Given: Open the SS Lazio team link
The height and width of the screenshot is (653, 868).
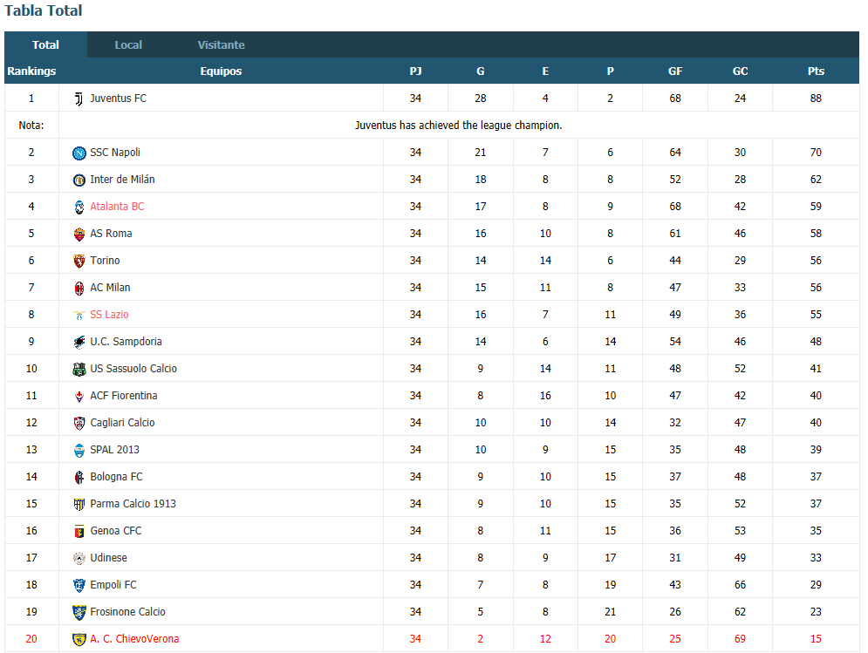Looking at the screenshot, I should tap(109, 315).
